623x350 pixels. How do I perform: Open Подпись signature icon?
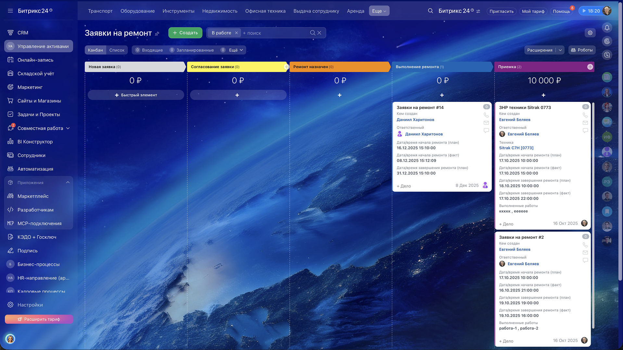point(10,251)
